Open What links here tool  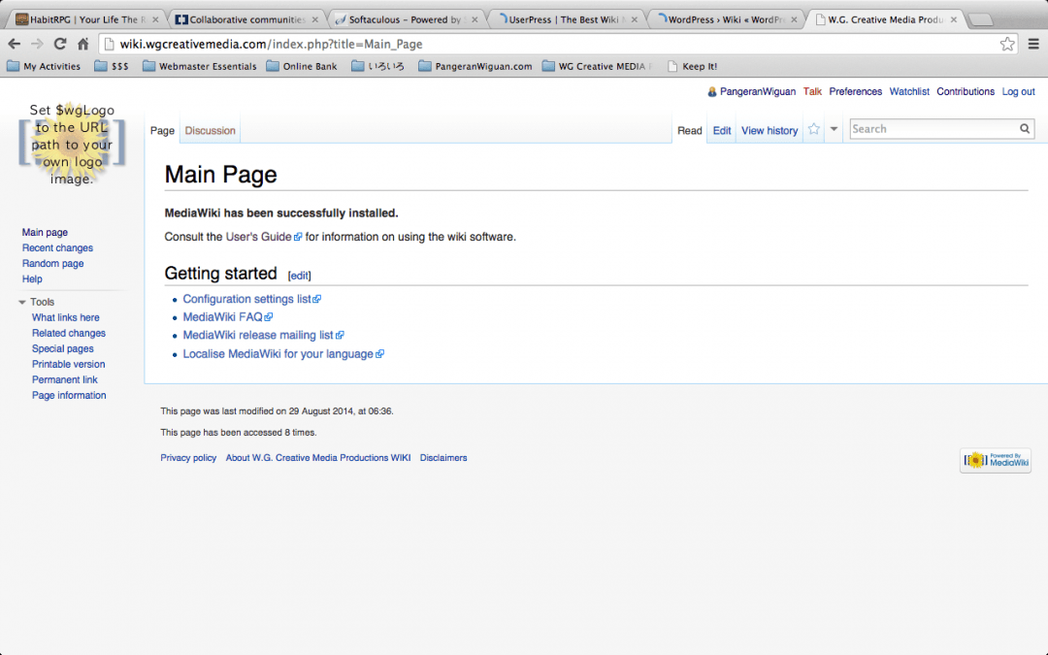[66, 317]
